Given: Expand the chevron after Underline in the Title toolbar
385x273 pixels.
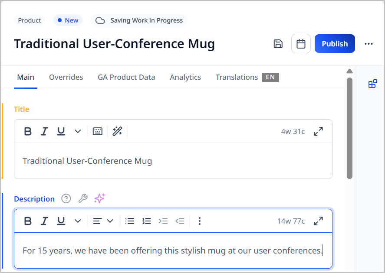Looking at the screenshot, I should click(x=77, y=131).
